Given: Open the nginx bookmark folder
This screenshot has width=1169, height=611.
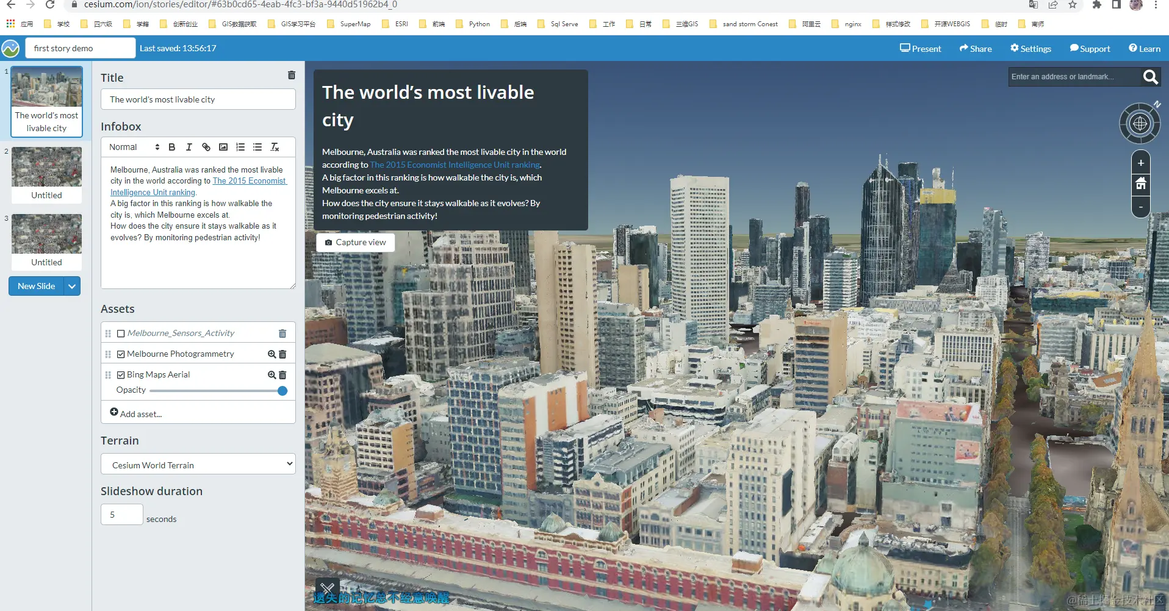Looking at the screenshot, I should point(847,24).
